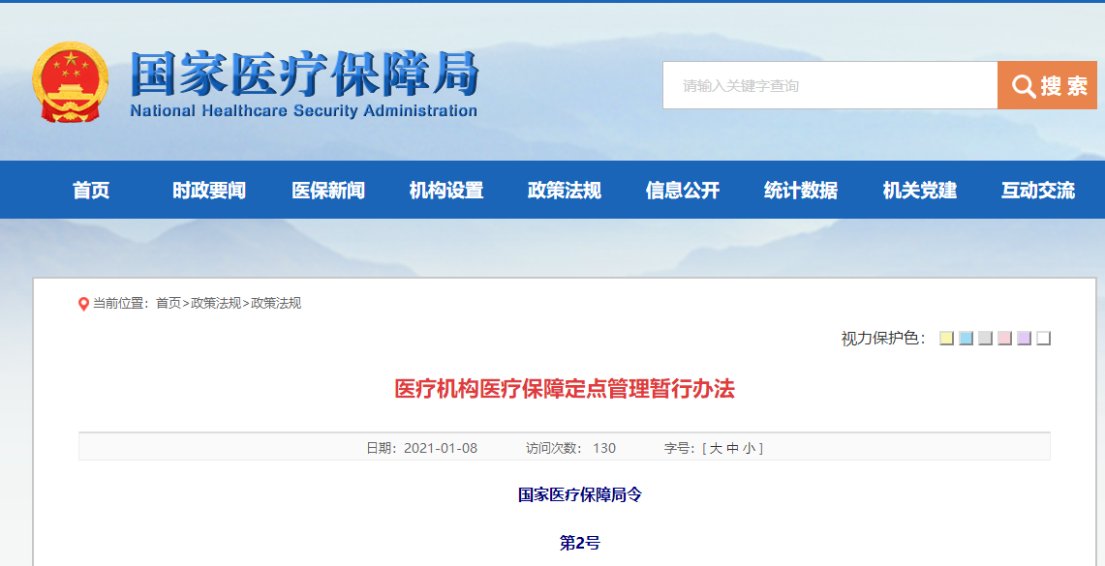
Task: Open the 医保新闻 navigation item
Action: [x=328, y=190]
